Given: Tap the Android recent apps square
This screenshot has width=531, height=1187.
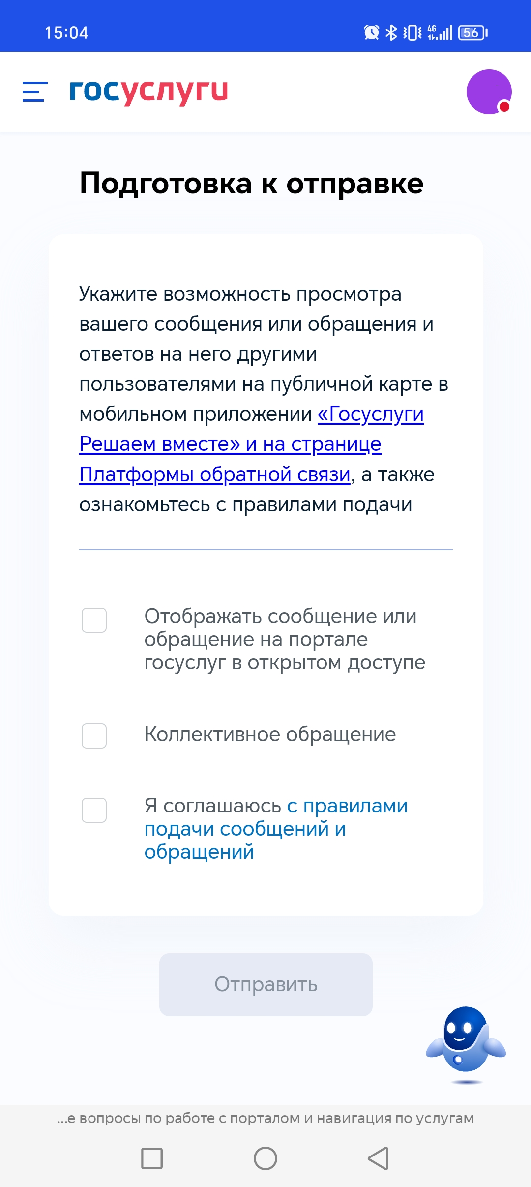Looking at the screenshot, I should [152, 1158].
